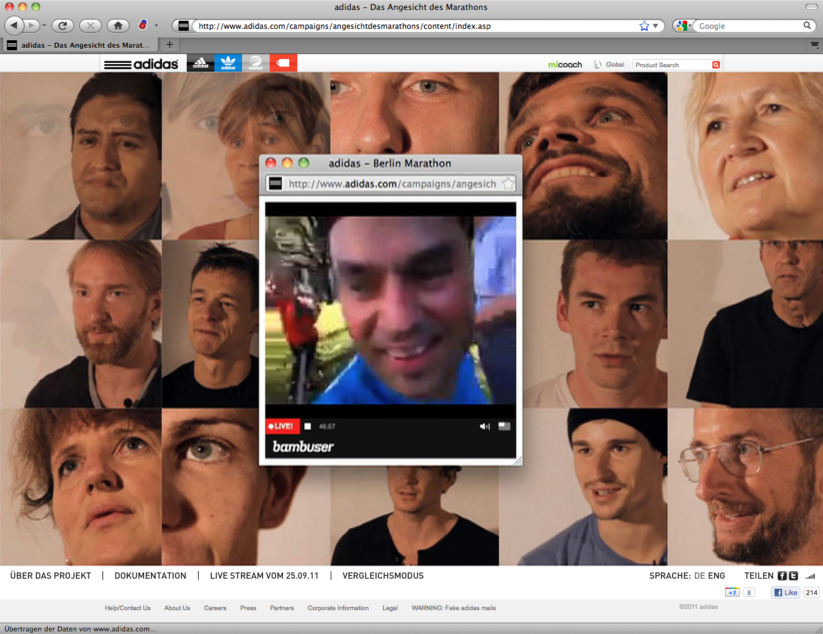Open the Legal footer link
The height and width of the screenshot is (634, 823).
coord(390,608)
